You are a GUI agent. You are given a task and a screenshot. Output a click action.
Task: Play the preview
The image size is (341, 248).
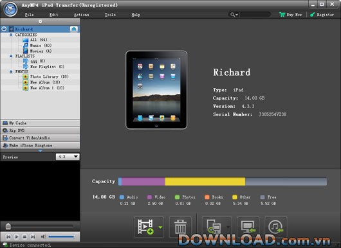(17, 236)
